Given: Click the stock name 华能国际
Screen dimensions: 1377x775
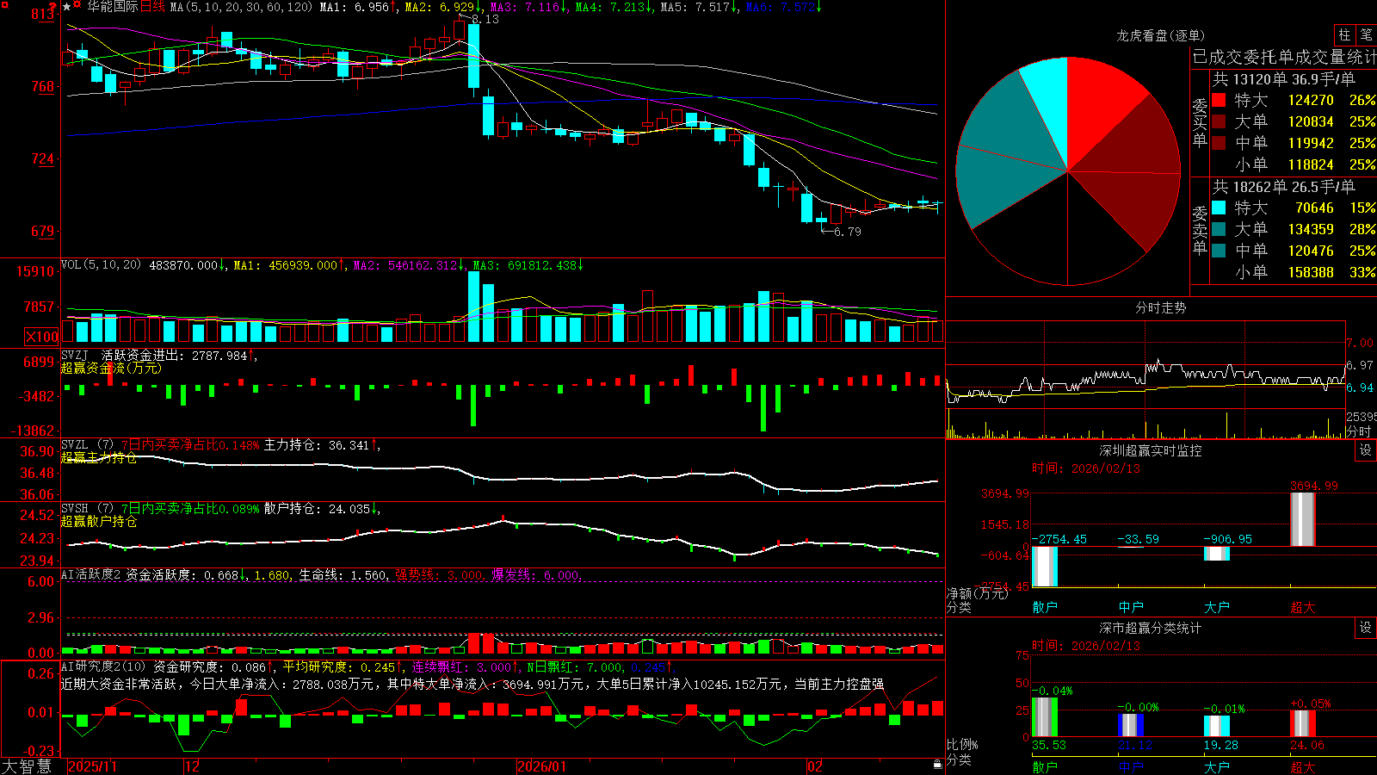Looking at the screenshot, I should [113, 7].
